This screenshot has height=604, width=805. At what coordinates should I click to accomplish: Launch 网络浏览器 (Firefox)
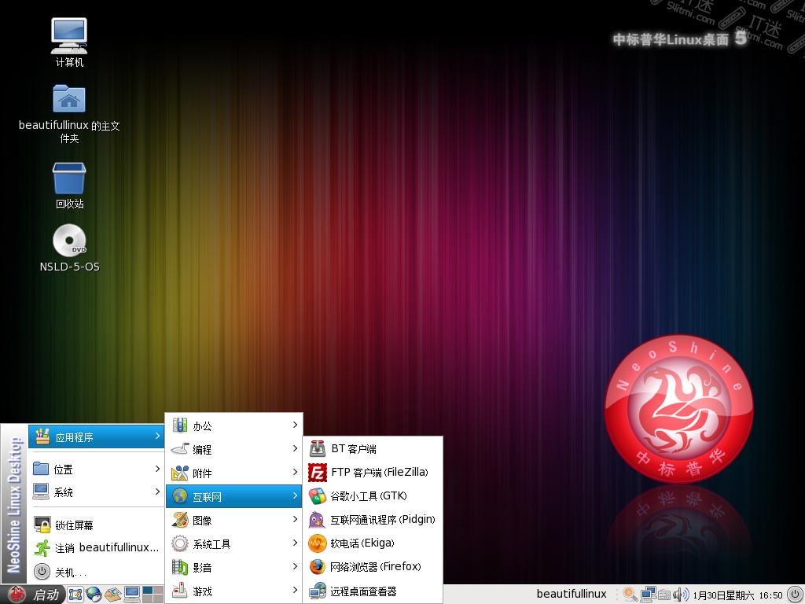(373, 566)
